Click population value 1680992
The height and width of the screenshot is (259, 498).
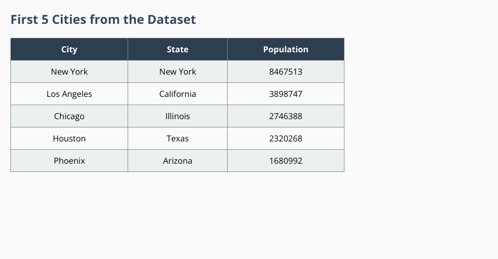[x=285, y=161]
